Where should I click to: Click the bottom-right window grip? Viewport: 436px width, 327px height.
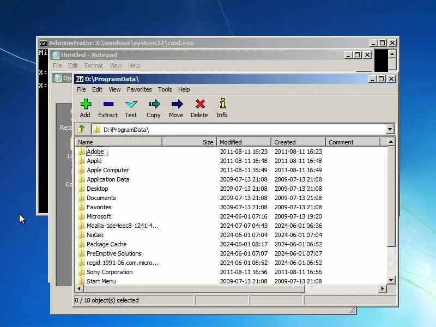click(x=353, y=311)
